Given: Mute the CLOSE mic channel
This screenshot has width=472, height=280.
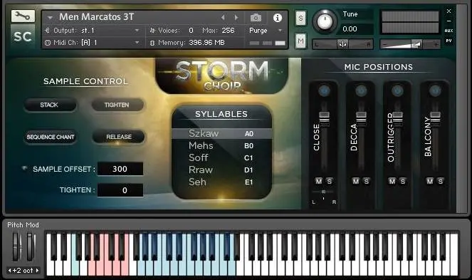Looking at the screenshot, I should point(319,181).
